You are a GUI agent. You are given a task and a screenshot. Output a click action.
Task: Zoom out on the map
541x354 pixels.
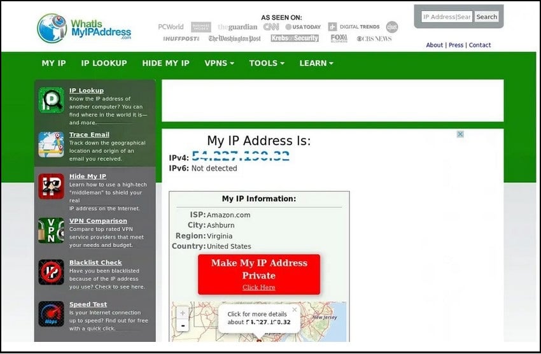click(183, 325)
